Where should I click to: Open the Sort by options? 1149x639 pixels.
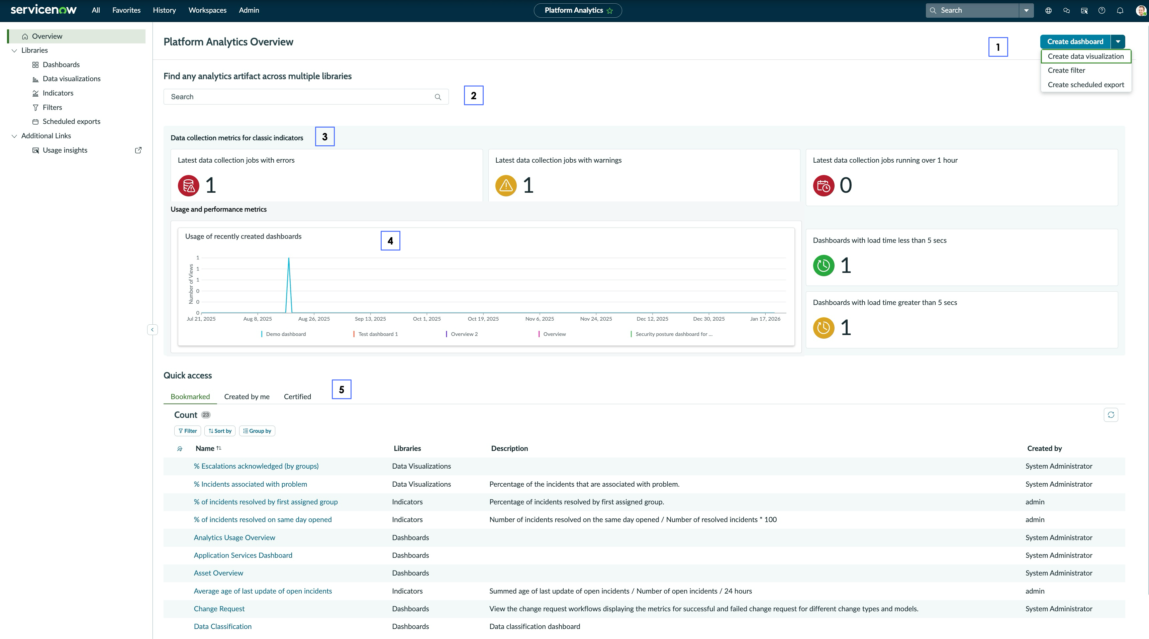pyautogui.click(x=220, y=431)
